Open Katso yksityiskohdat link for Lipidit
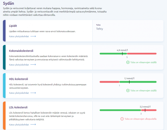167x130 pixels. (x=19, y=36)
